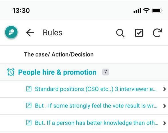
Task: Select the 'The case/ Action/Decision' header
Action: (x=59, y=54)
